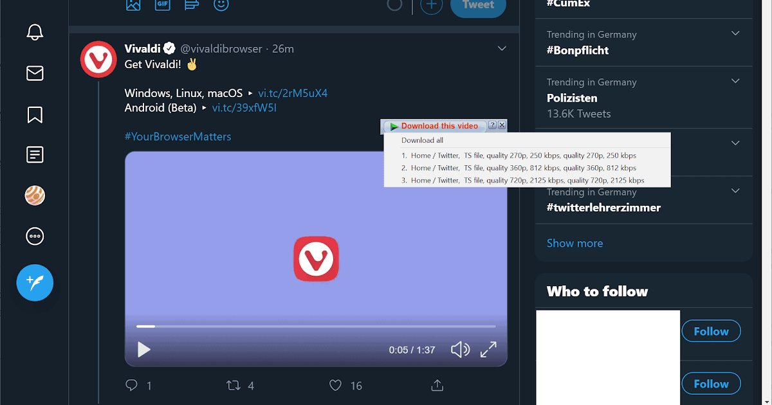Choose Download all in popup
This screenshot has height=405, width=772.
coord(422,140)
